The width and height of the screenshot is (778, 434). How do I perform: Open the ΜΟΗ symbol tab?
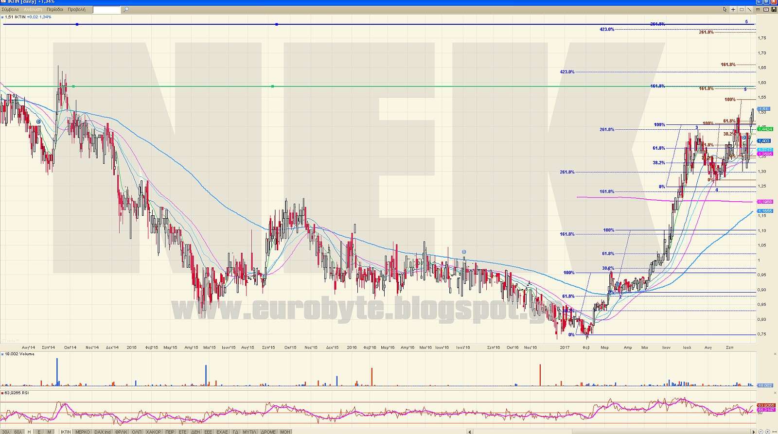click(x=285, y=432)
